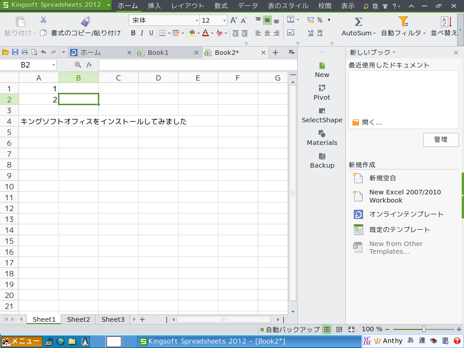464x348 pixels.
Task: Apply the highlight fill color
Action: (192, 33)
